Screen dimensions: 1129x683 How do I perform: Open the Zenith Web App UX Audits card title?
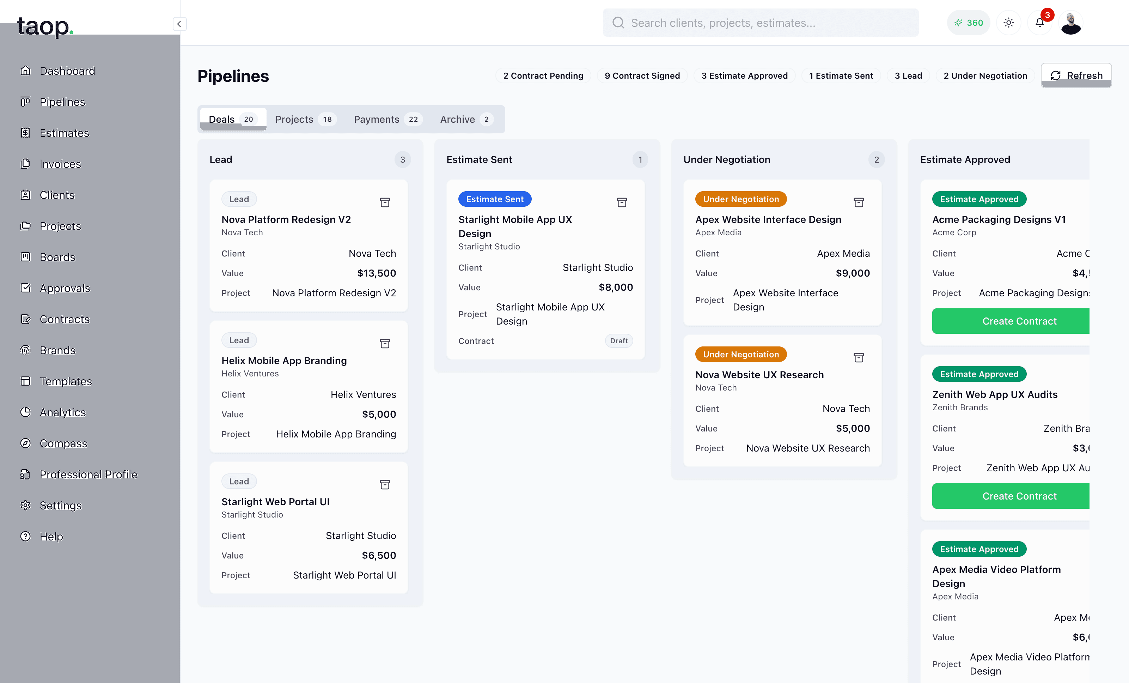click(995, 394)
